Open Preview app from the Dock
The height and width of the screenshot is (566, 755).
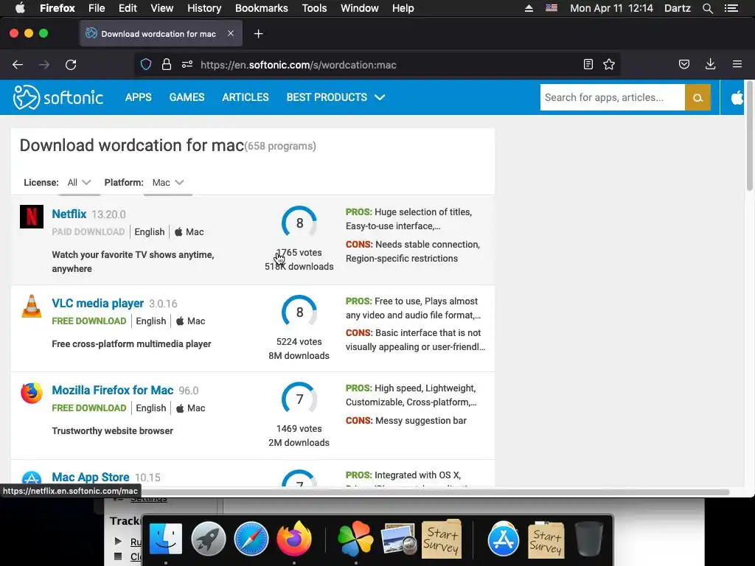(x=398, y=539)
